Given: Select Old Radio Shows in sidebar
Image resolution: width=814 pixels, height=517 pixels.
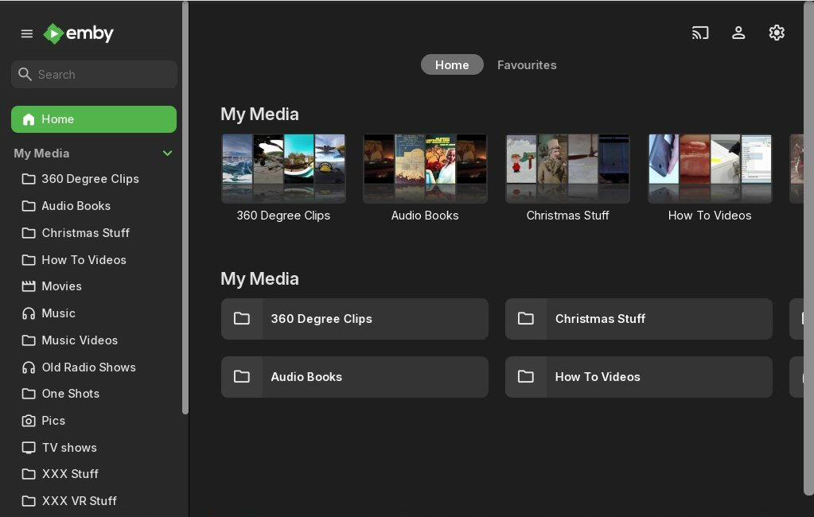Looking at the screenshot, I should pyautogui.click(x=88, y=367).
